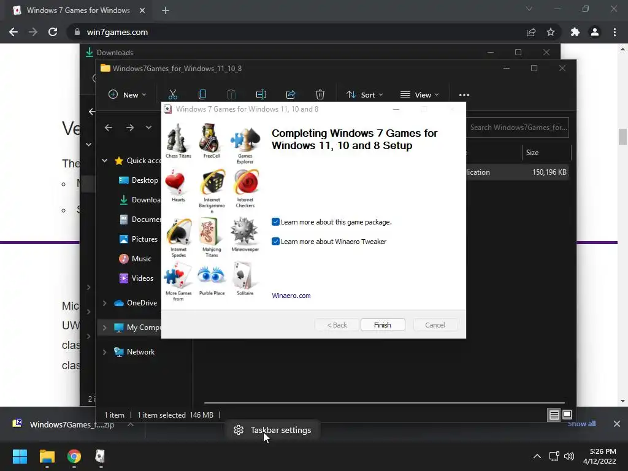Click the Chrome share page icon

(531, 32)
